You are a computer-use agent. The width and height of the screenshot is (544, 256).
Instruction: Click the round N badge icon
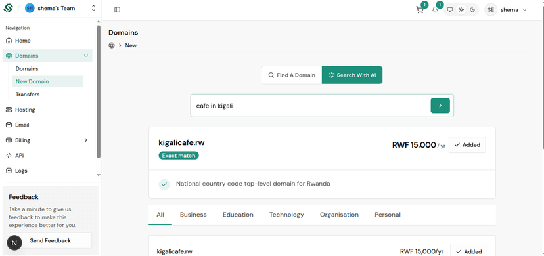coord(14,243)
